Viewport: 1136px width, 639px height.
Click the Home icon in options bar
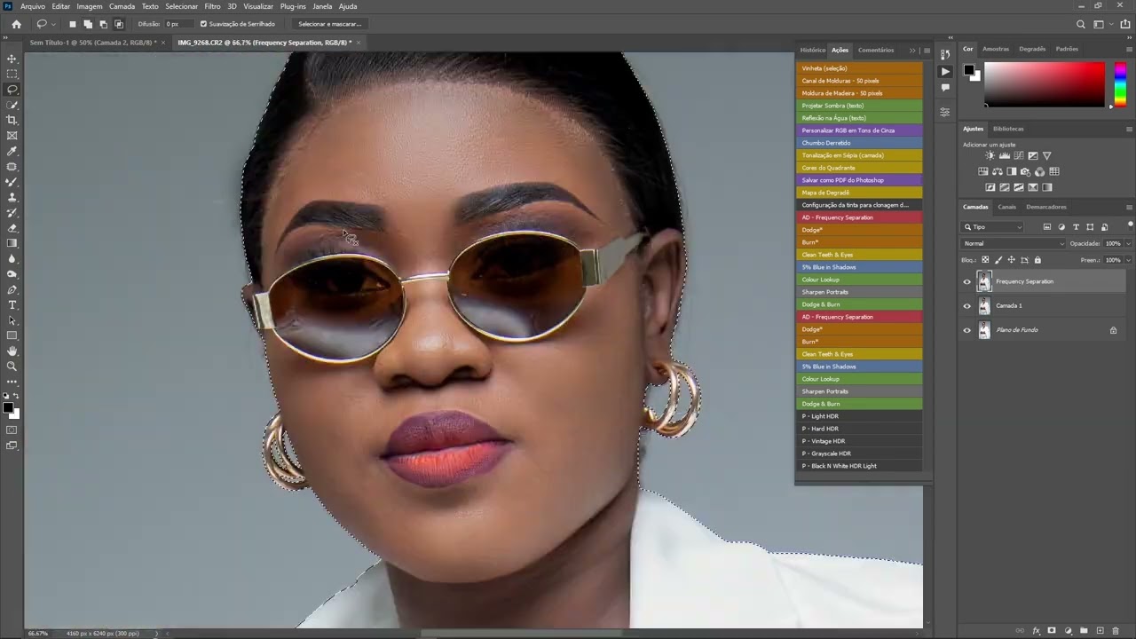tap(16, 24)
